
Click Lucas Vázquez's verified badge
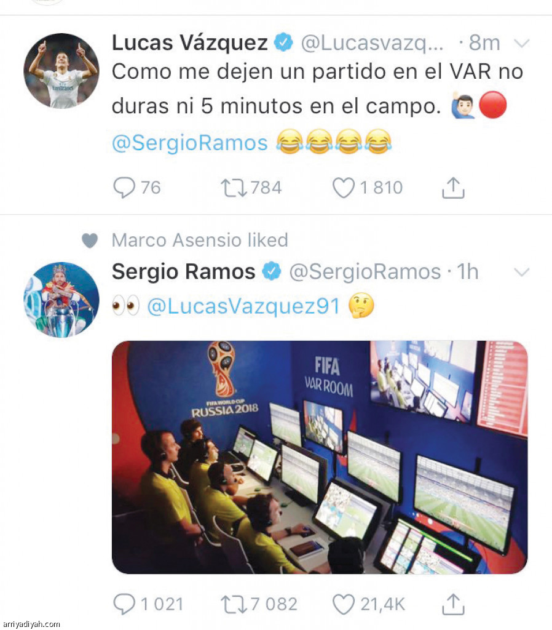coord(283,42)
